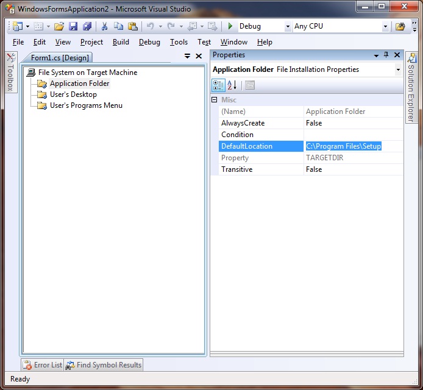Click the Cut scissors icon

104,26
